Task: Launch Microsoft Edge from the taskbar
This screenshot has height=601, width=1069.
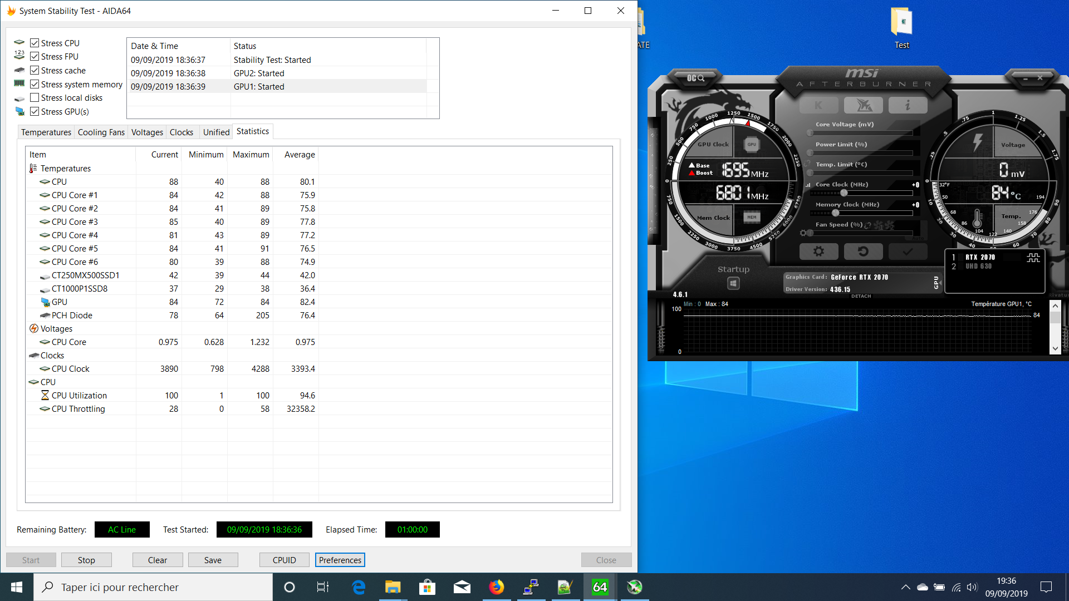Action: tap(359, 587)
